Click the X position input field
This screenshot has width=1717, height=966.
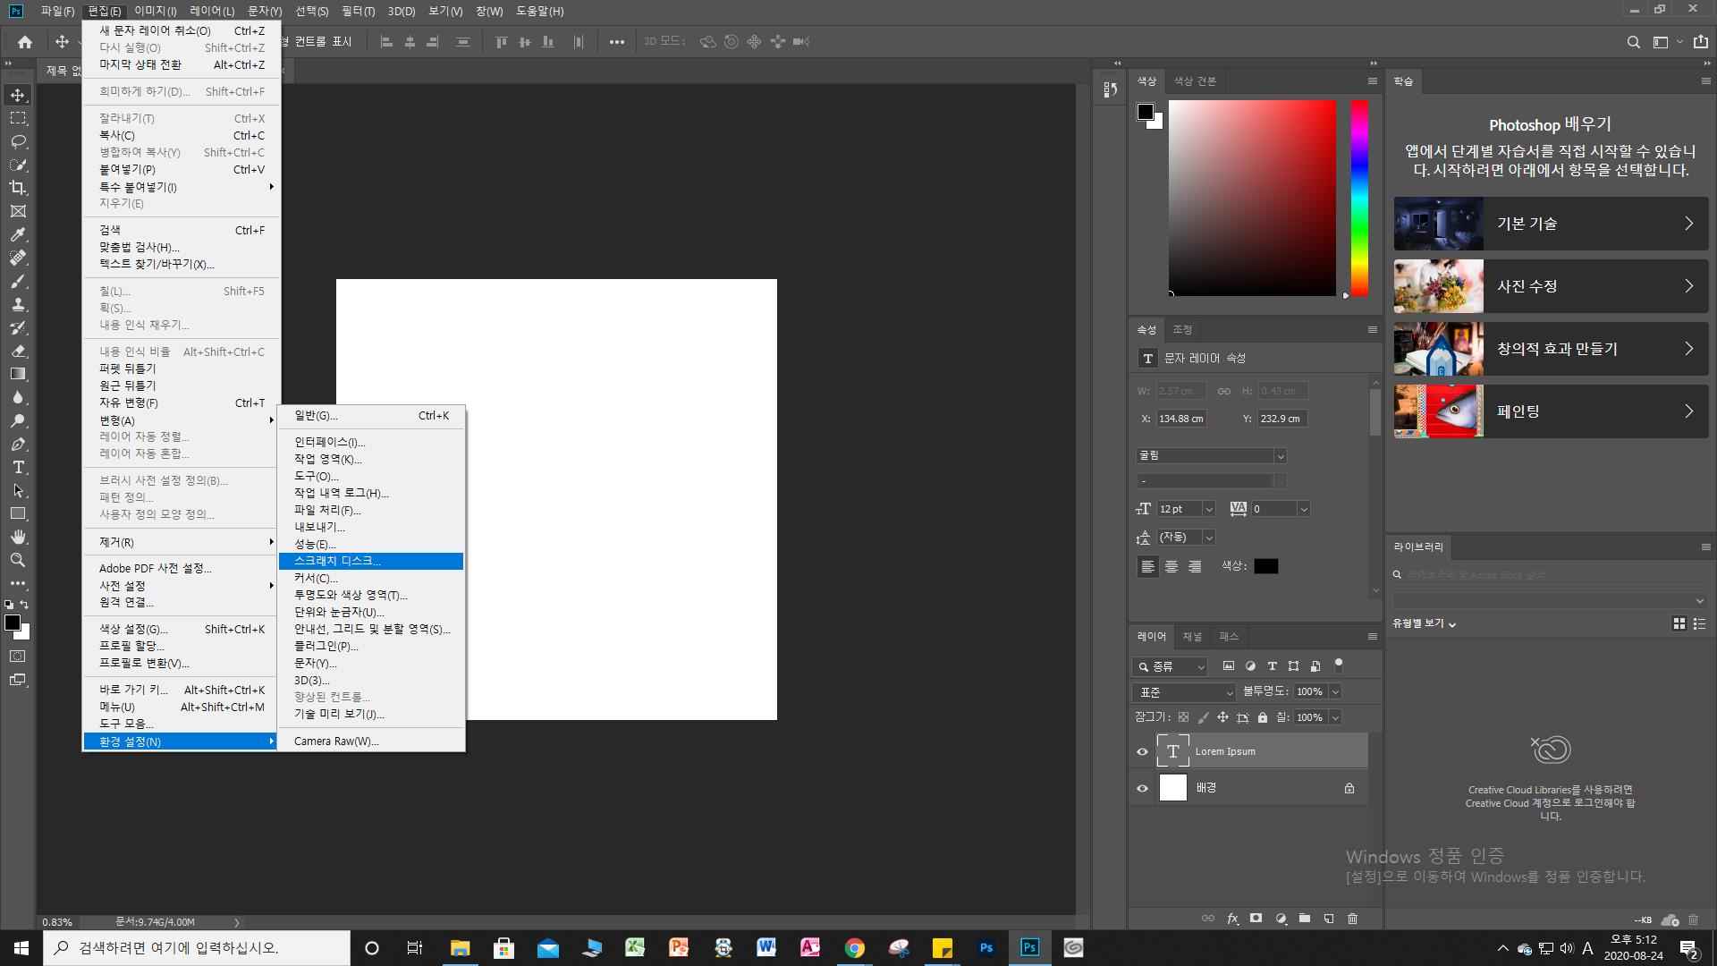coord(1180,419)
